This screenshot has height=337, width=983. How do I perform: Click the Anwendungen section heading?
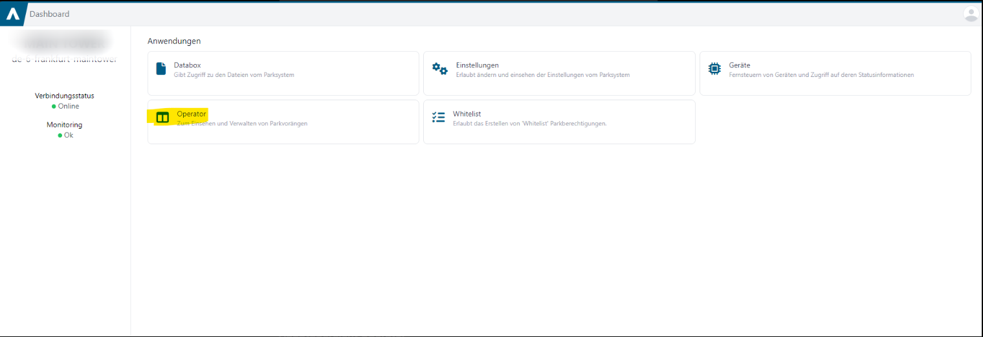point(174,41)
